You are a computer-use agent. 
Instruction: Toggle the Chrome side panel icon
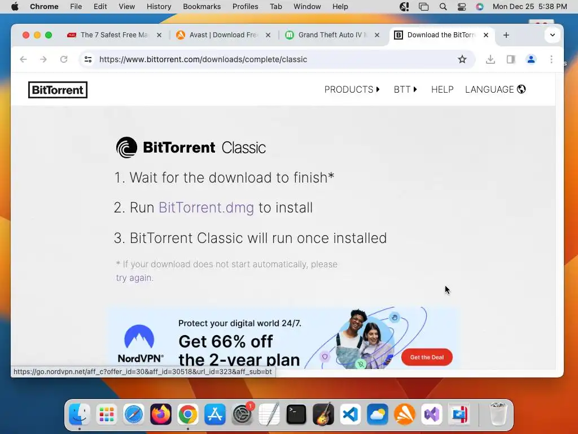(510, 59)
